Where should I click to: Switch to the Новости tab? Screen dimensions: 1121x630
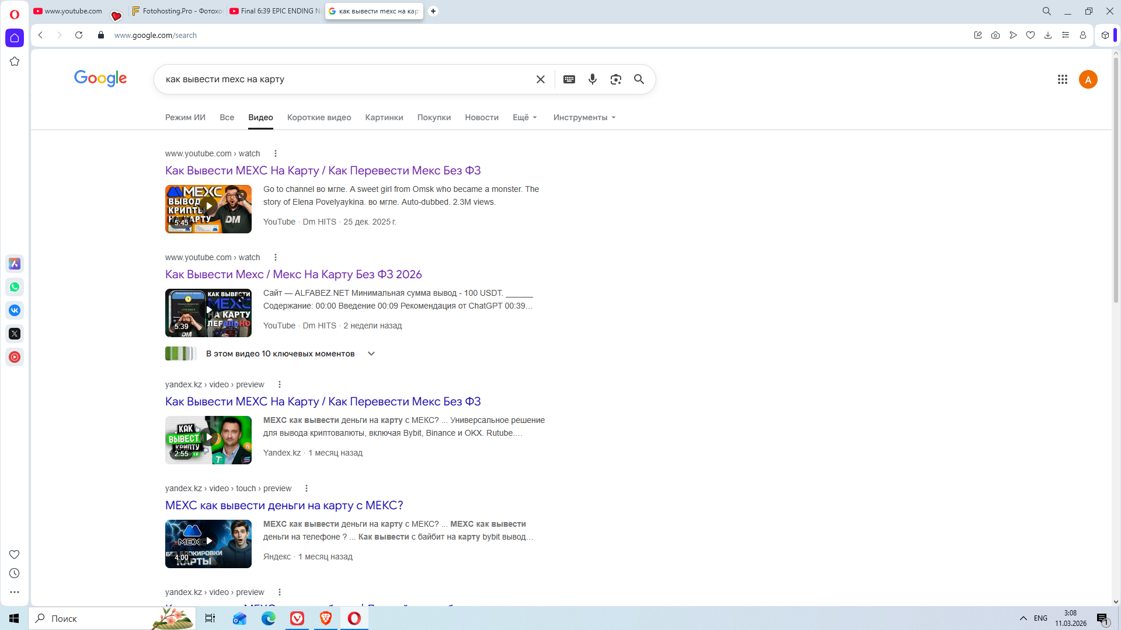[x=481, y=117]
